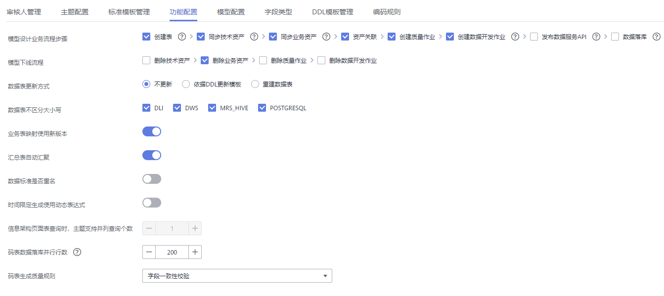This screenshot has height=296, width=664.
Task: Turn off 汇总表自动汇聚 switch
Action: click(x=152, y=155)
